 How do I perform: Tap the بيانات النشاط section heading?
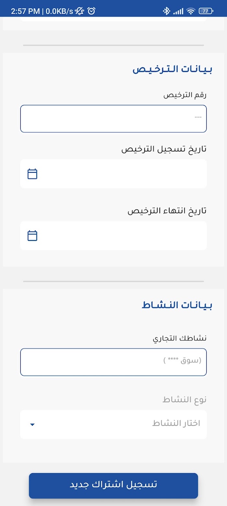[x=177, y=305]
